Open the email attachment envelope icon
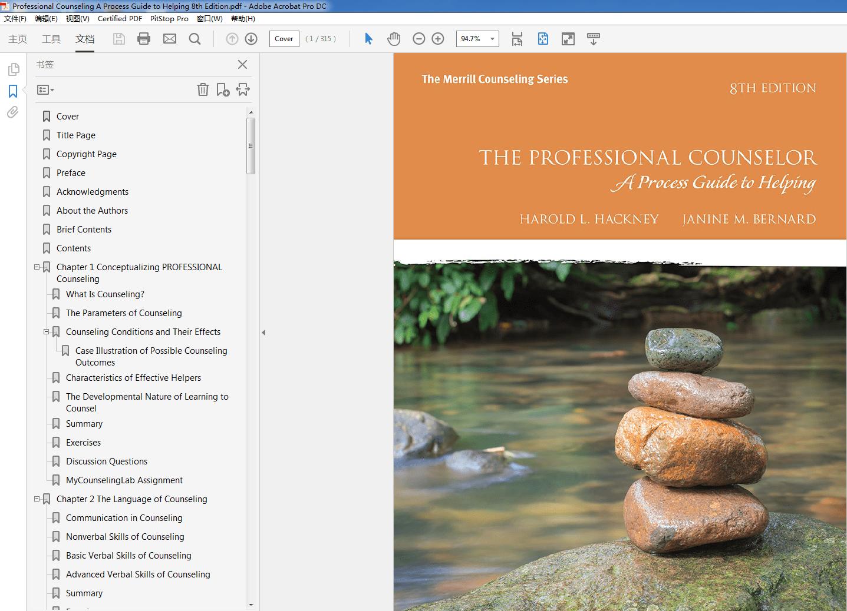 click(170, 39)
